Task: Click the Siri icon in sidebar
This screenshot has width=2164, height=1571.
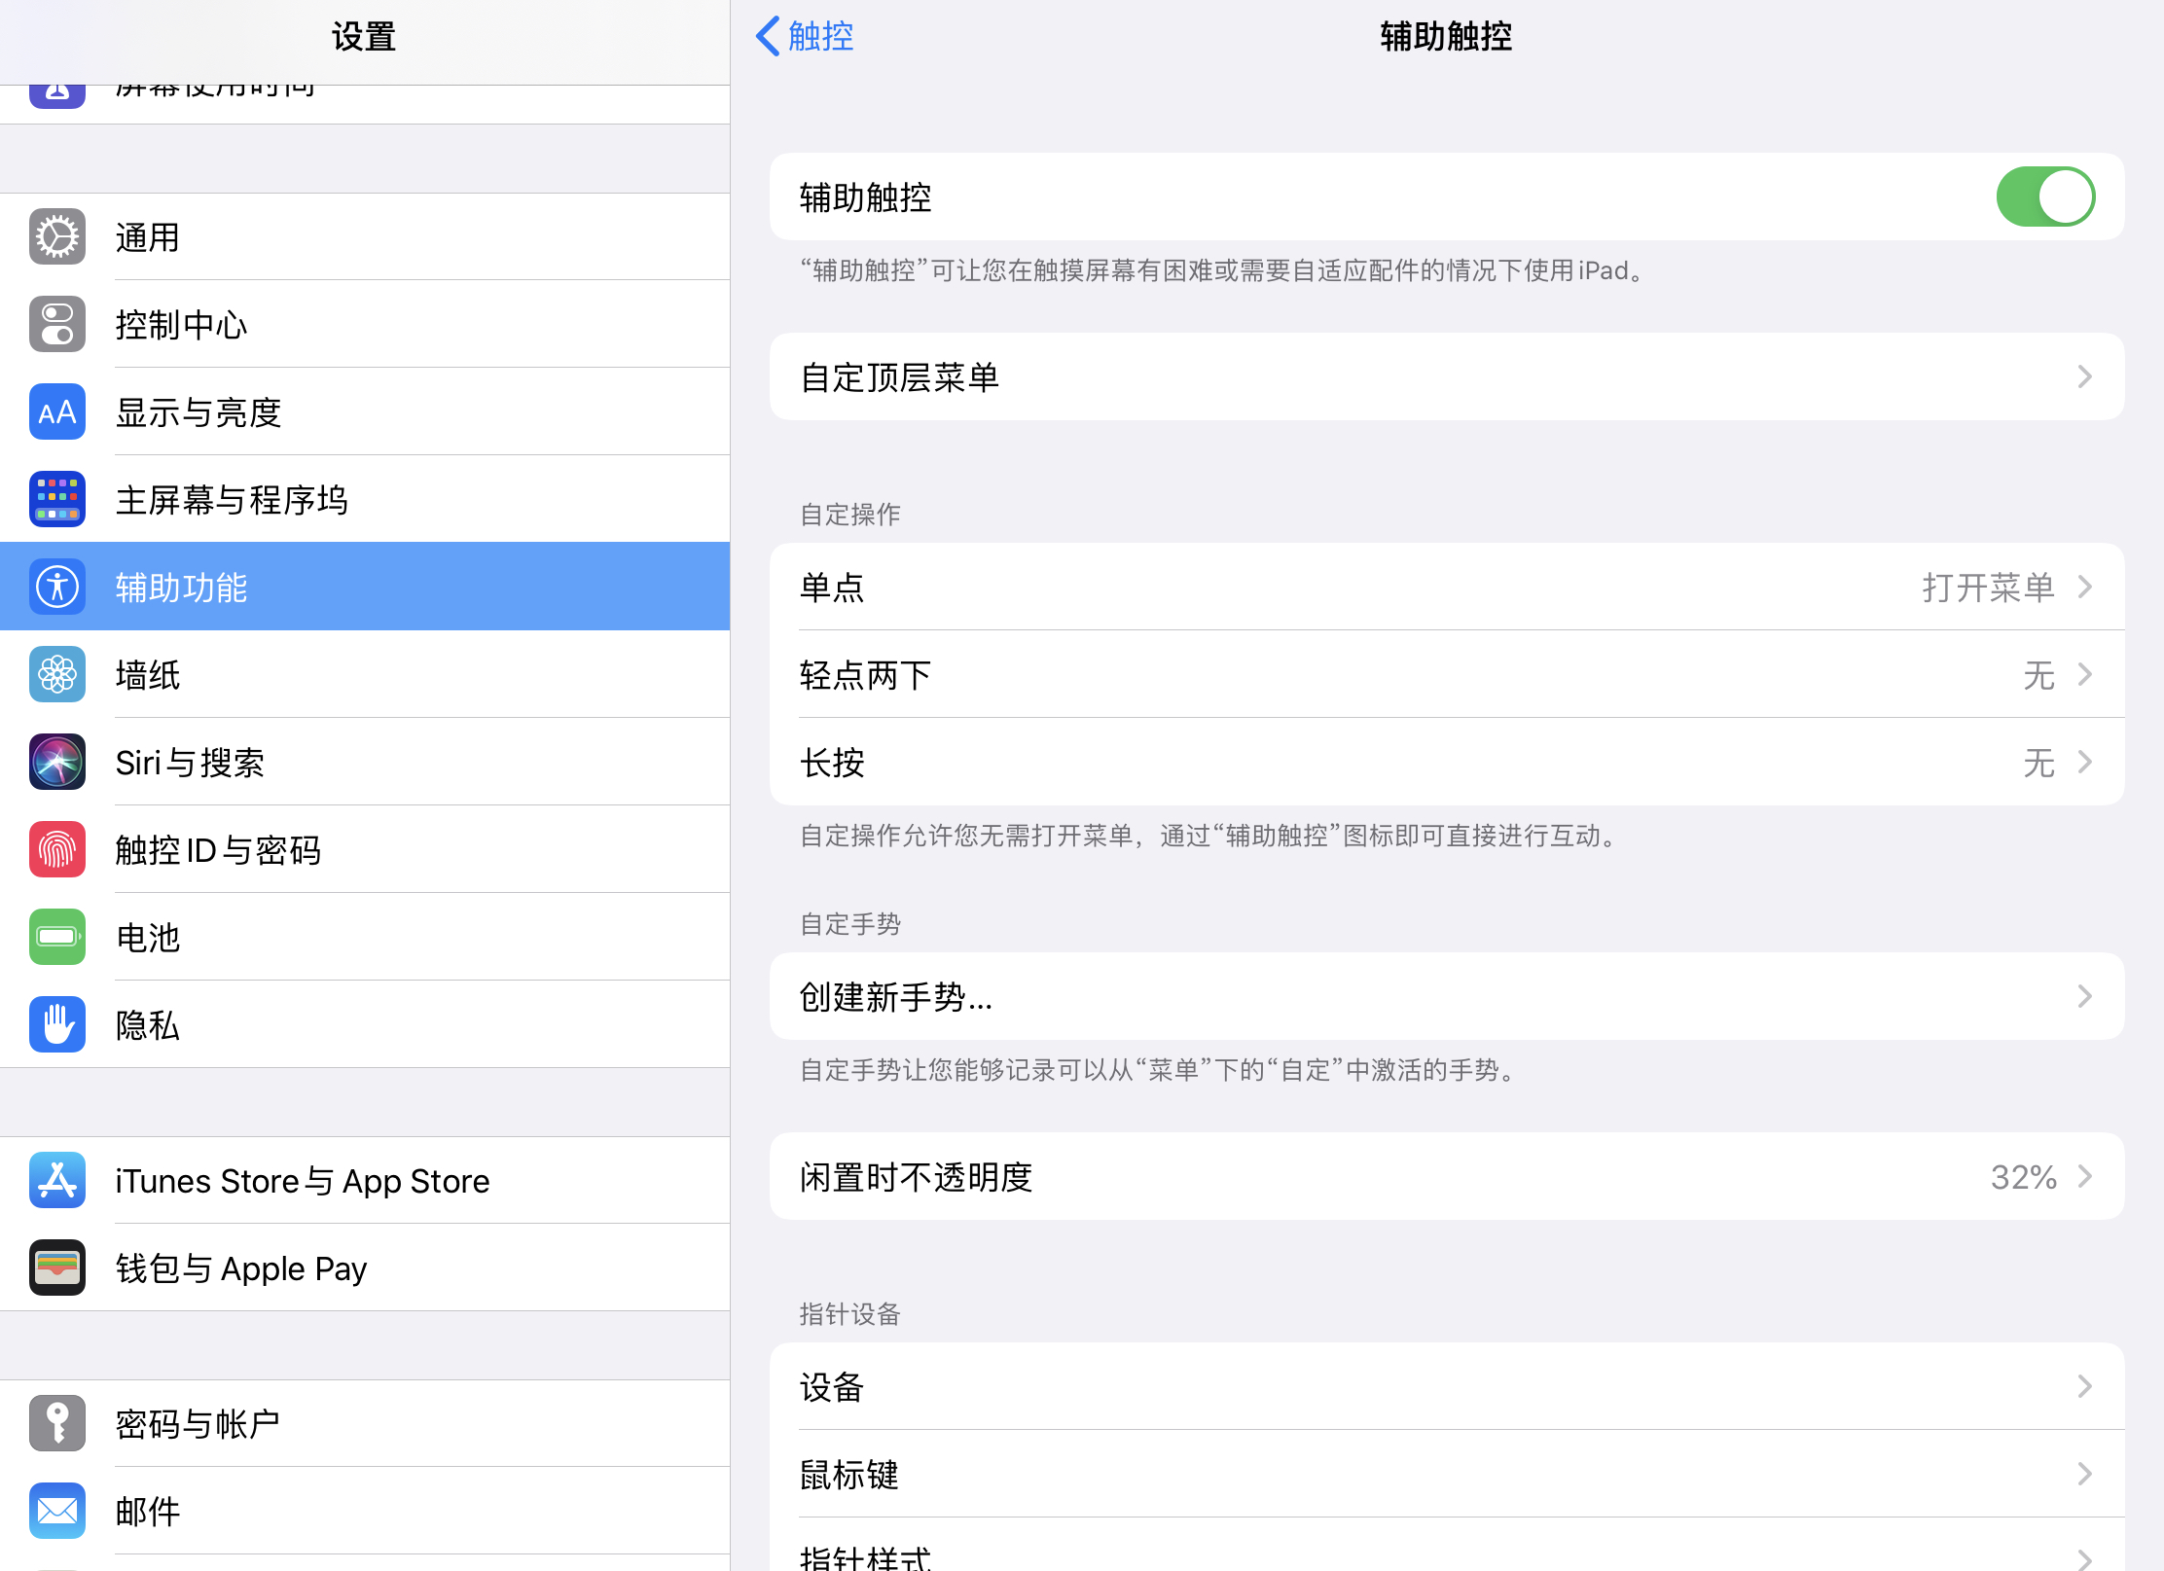Action: pyautogui.click(x=57, y=762)
